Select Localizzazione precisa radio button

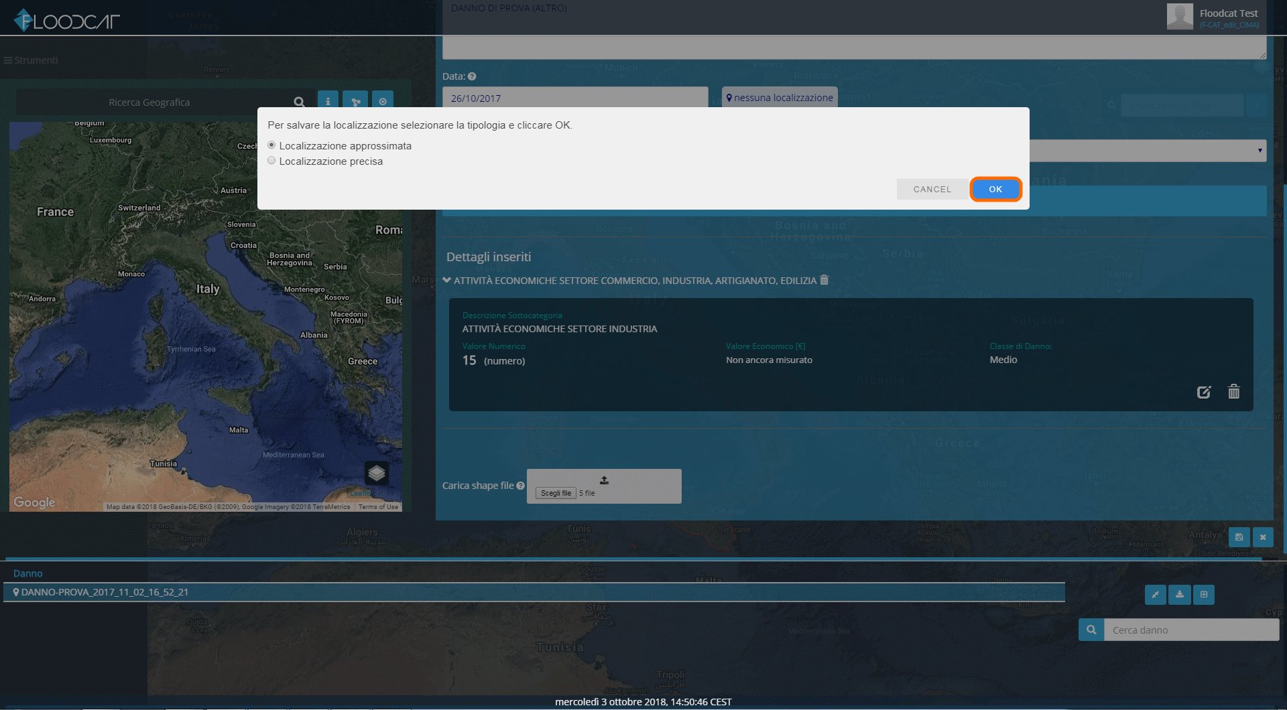271,161
